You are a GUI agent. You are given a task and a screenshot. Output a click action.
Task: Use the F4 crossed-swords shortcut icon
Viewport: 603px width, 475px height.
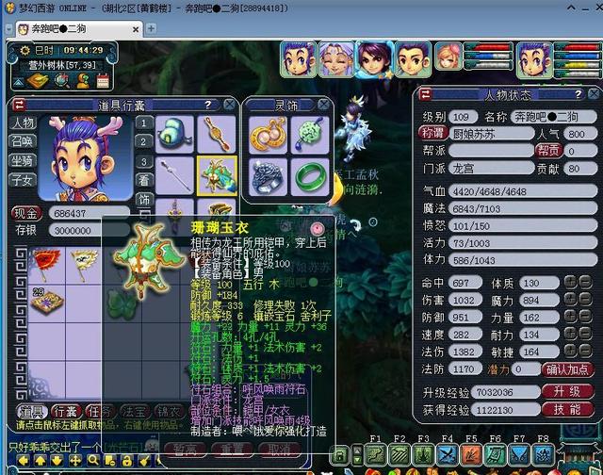pyautogui.click(x=448, y=456)
